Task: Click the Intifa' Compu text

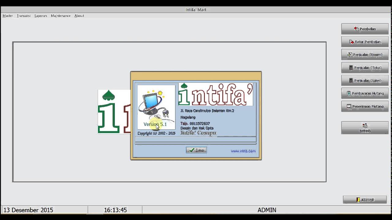Action: click(198, 133)
